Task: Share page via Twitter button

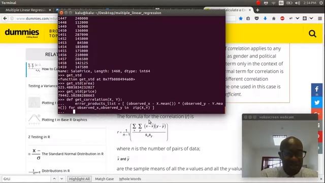Action: point(317,103)
